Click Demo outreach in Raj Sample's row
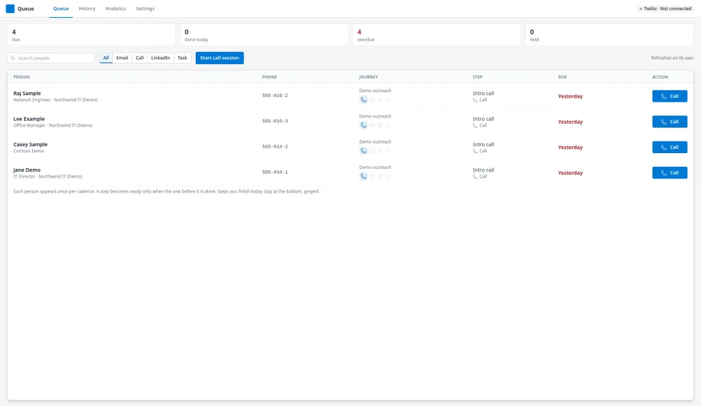The image size is (701, 406). click(x=375, y=91)
